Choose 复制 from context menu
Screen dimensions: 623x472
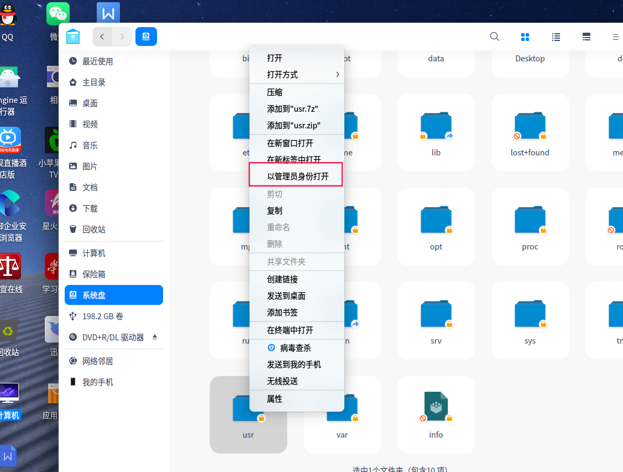pos(296,211)
